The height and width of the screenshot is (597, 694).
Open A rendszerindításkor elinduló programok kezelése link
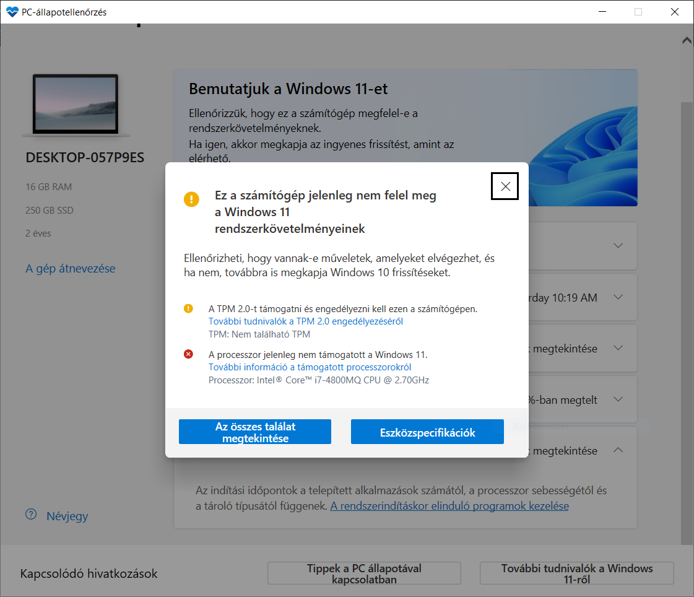449,506
